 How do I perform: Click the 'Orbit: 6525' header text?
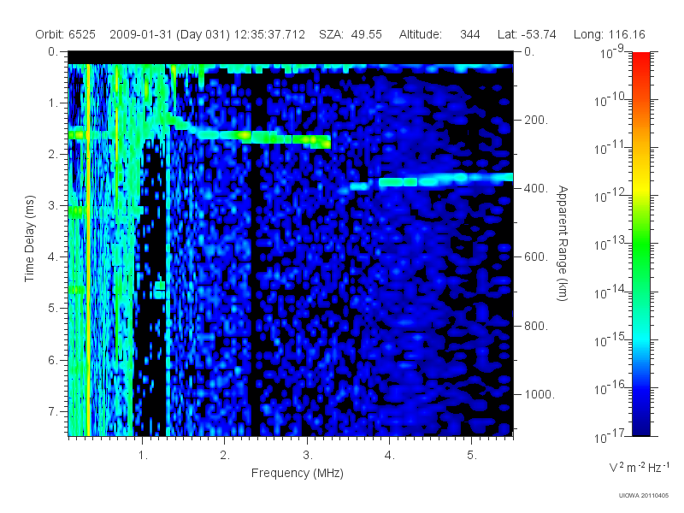66,34
